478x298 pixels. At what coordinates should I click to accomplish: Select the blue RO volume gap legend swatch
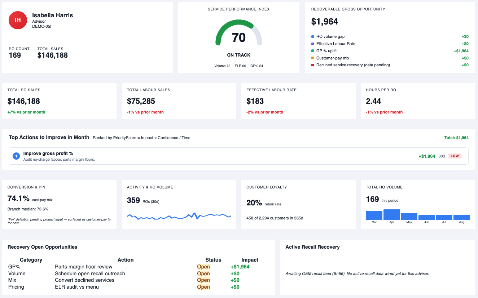(x=312, y=36)
